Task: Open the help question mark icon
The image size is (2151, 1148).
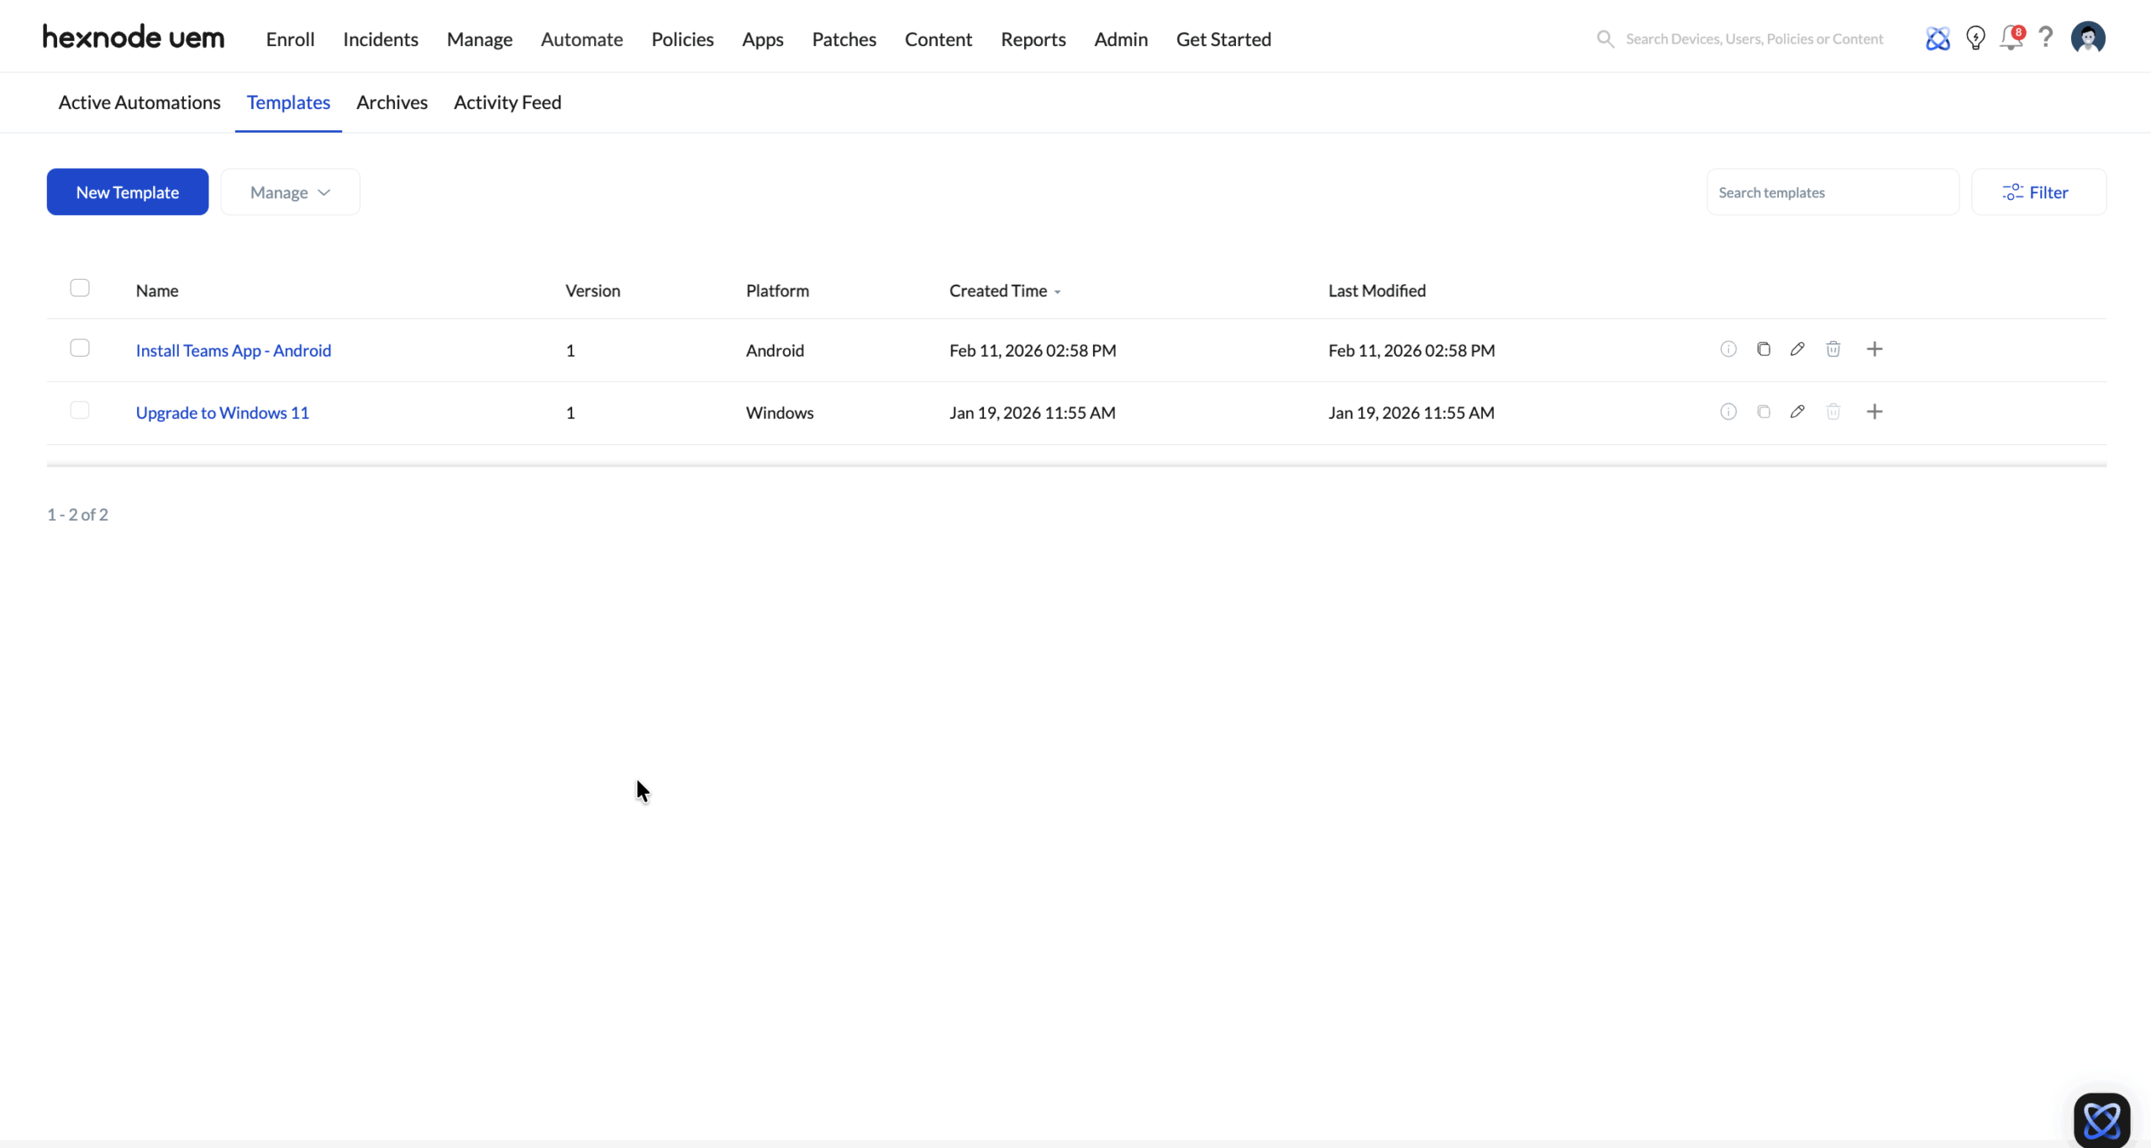Action: [2046, 37]
